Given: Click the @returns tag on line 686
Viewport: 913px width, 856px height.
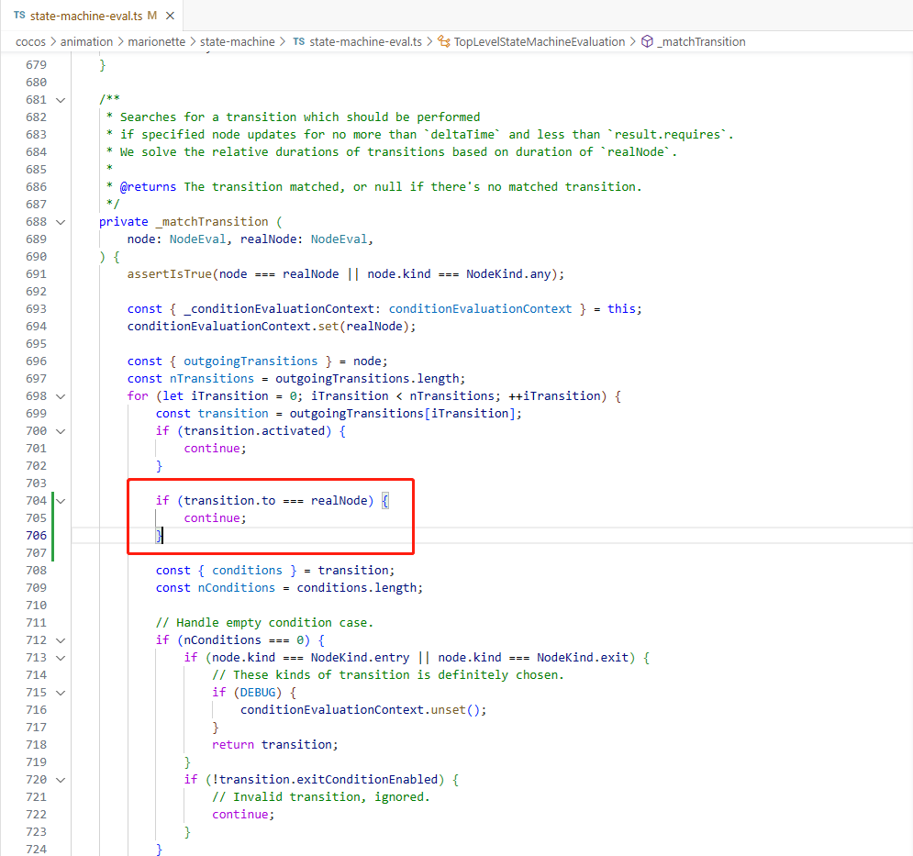Looking at the screenshot, I should coord(148,187).
